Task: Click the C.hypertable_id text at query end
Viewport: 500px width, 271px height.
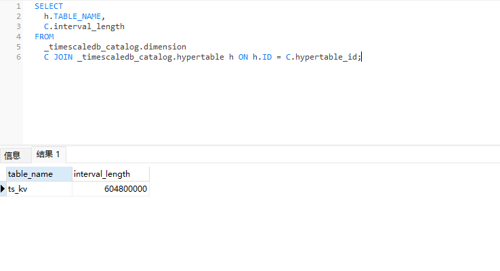Action: (322, 57)
